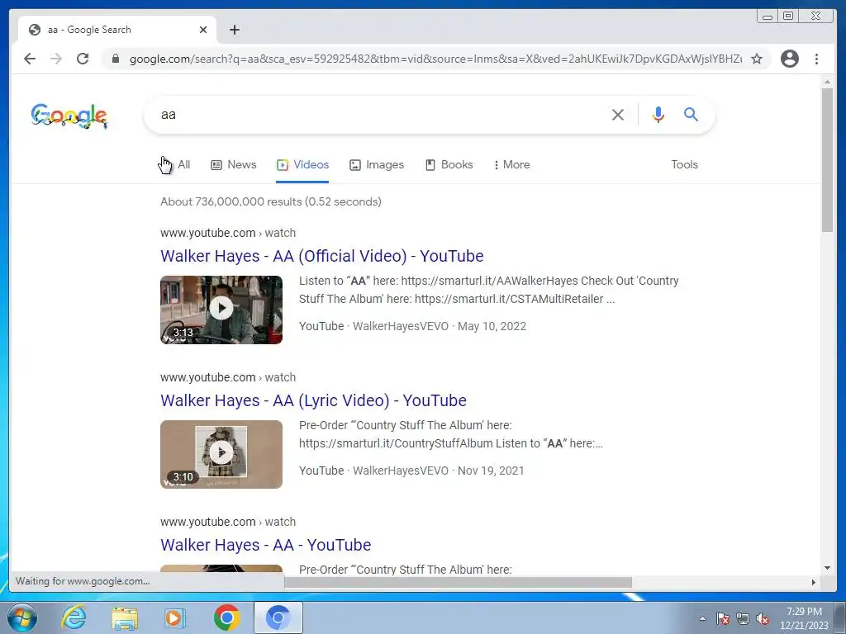This screenshot has width=846, height=634.
Task: Click the horizontal scrollbar thumb
Action: click(458, 582)
